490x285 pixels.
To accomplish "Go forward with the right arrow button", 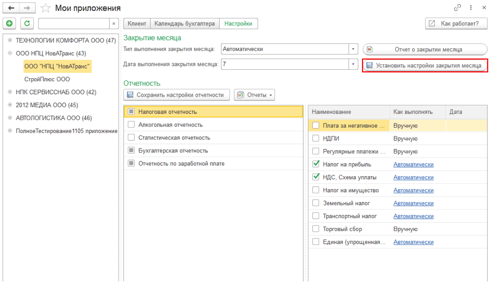I will [x=27, y=7].
